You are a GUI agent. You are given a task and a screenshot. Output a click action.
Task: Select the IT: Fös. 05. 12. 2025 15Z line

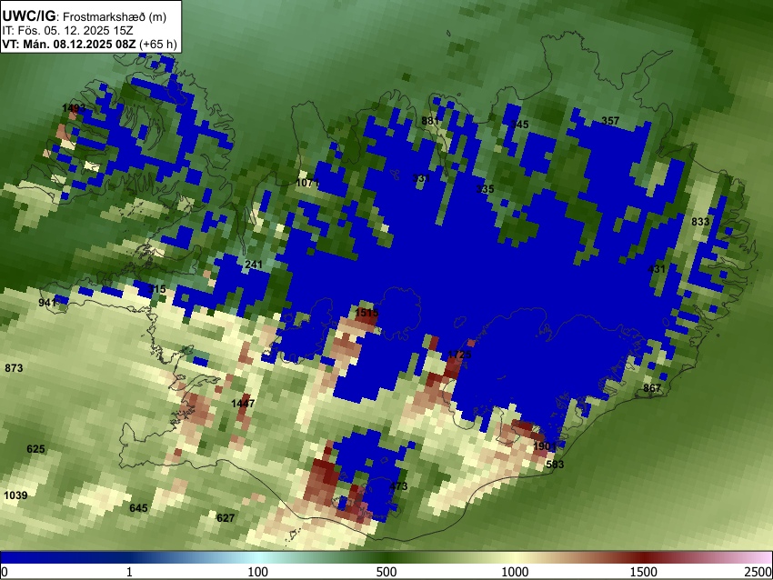[67, 31]
